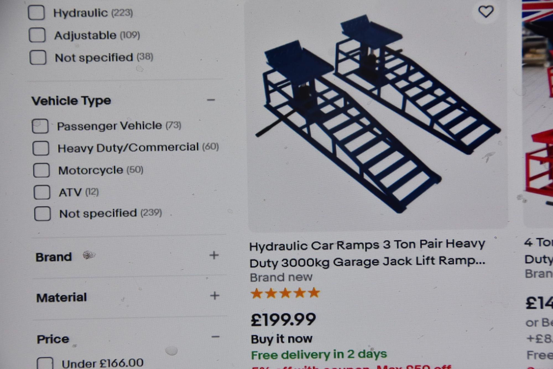Screen dimensions: 553x369
Task: Expand the Material filter section
Action: click(x=215, y=296)
